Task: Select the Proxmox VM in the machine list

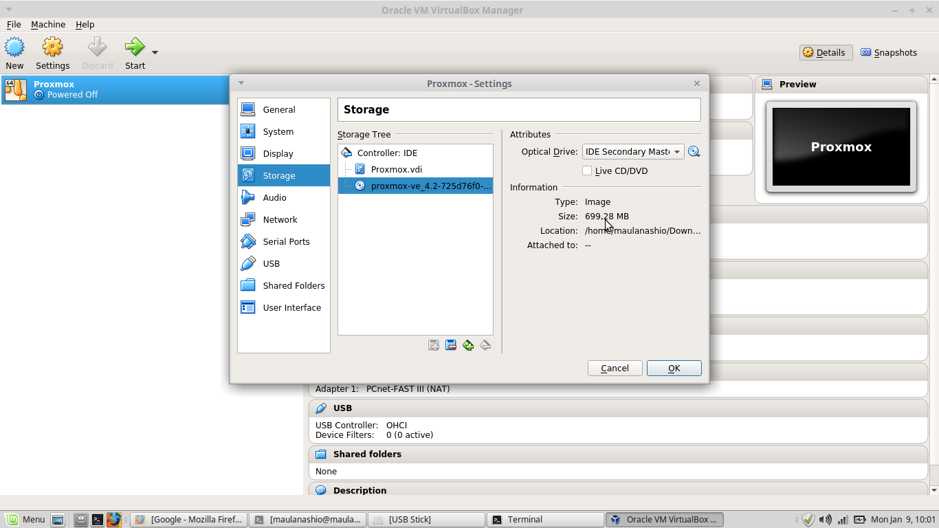Action: click(115, 89)
